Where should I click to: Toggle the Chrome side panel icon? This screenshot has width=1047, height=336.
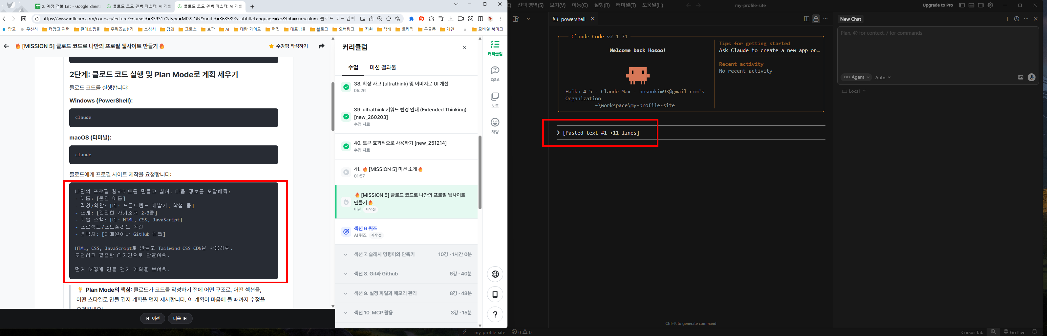tap(481, 19)
